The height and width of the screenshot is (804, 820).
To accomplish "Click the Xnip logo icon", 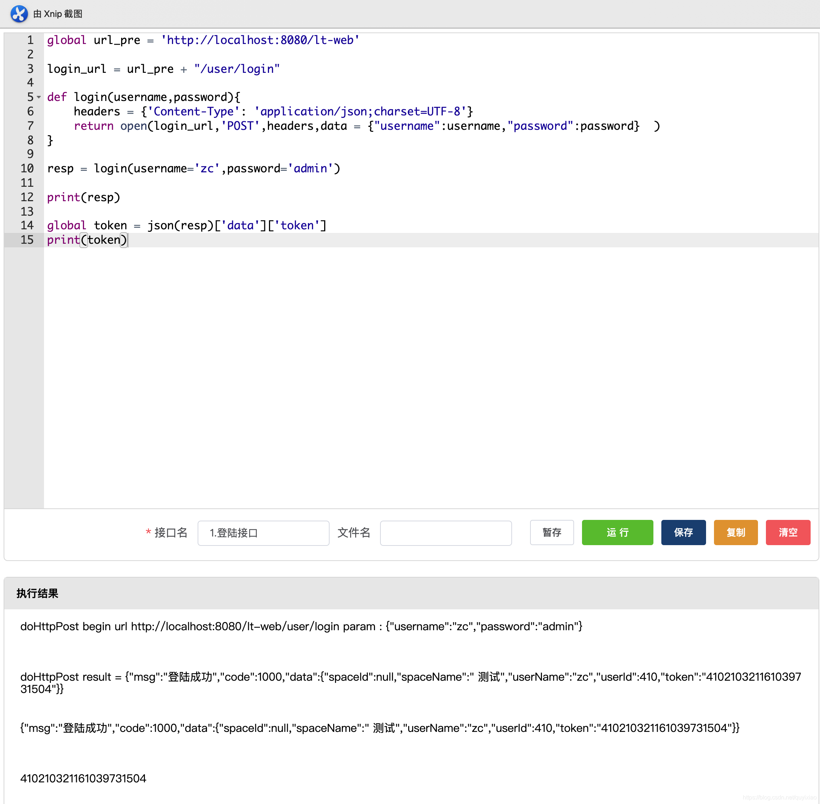I will (x=19, y=13).
